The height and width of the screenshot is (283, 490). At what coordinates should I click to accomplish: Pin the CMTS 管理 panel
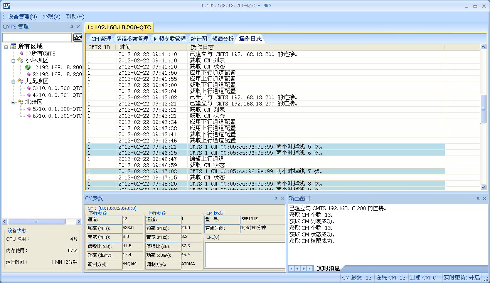(x=72, y=27)
